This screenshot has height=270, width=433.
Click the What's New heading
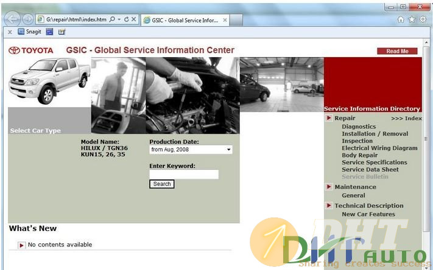(33, 229)
